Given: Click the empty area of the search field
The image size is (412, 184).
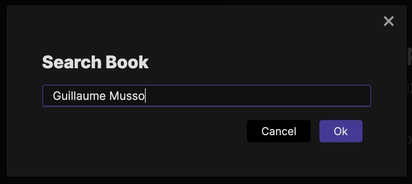Looking at the screenshot, I should (x=258, y=96).
